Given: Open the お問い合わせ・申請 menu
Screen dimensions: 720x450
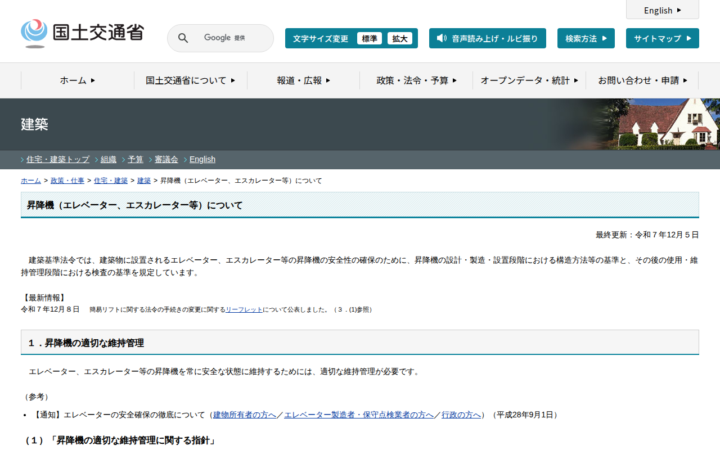Looking at the screenshot, I should point(642,80).
